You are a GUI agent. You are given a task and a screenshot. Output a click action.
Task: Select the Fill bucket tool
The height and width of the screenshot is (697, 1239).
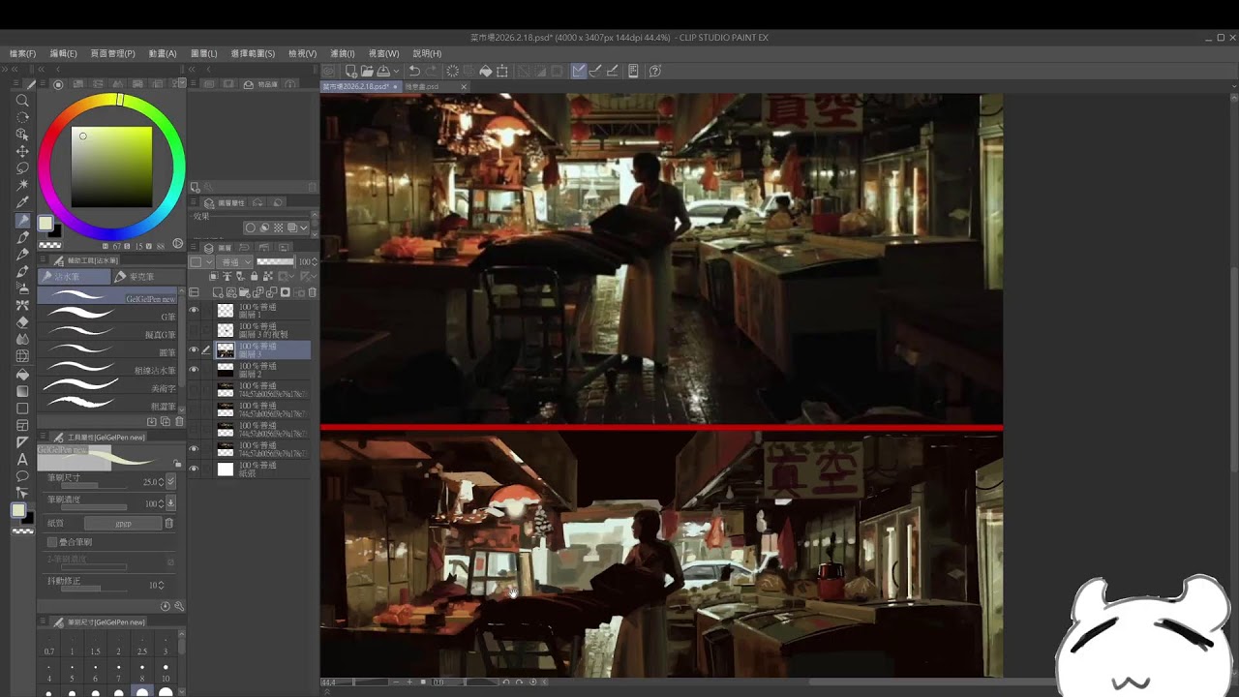pos(22,374)
